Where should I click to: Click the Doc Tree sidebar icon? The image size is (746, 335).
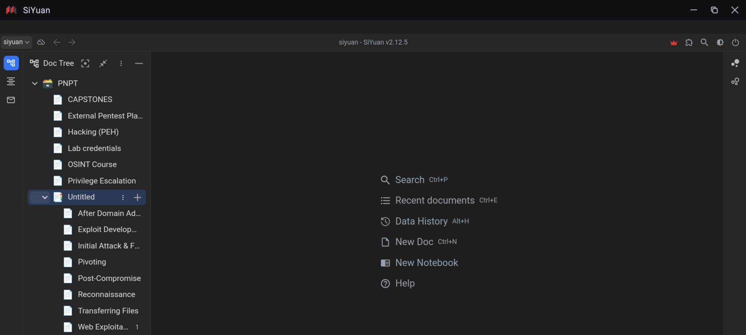11,63
